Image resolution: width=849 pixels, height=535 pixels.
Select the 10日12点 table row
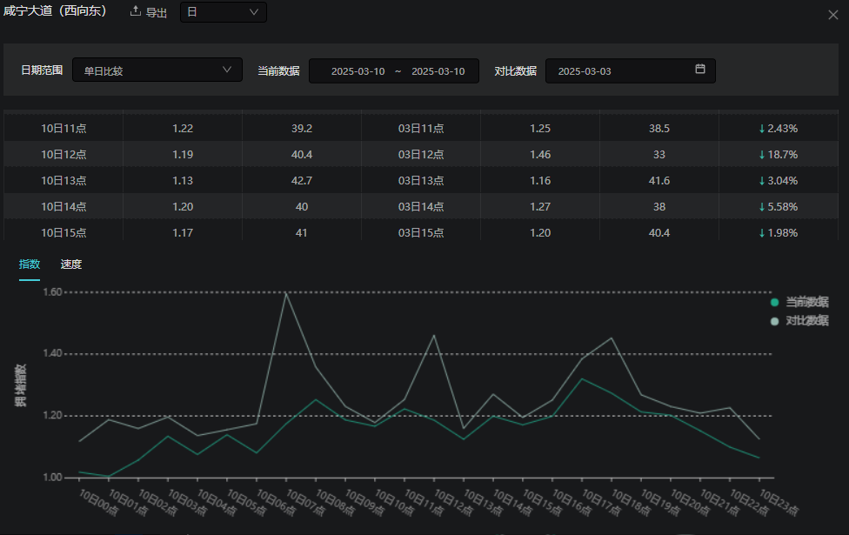[x=64, y=154]
